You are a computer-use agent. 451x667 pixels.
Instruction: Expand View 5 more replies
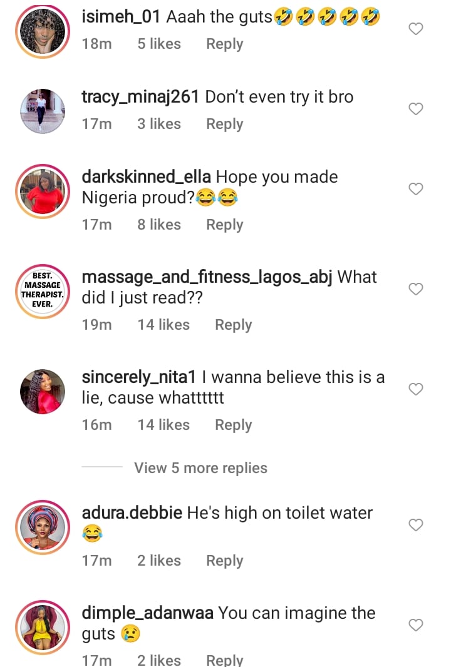(200, 468)
